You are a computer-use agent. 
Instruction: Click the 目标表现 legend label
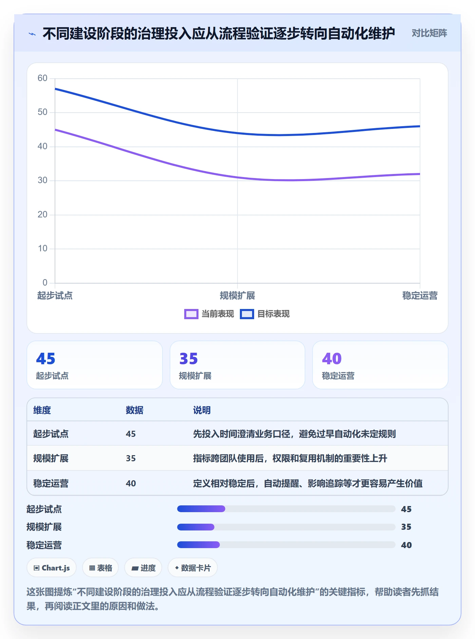pos(273,314)
